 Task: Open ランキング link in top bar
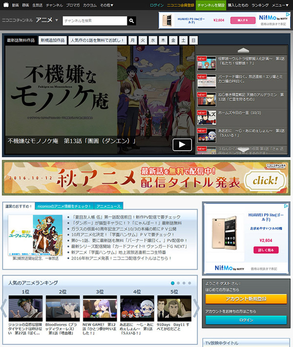click(260, 5)
